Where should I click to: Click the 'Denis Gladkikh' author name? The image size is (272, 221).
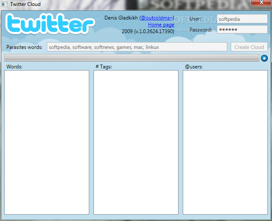tap(121, 18)
